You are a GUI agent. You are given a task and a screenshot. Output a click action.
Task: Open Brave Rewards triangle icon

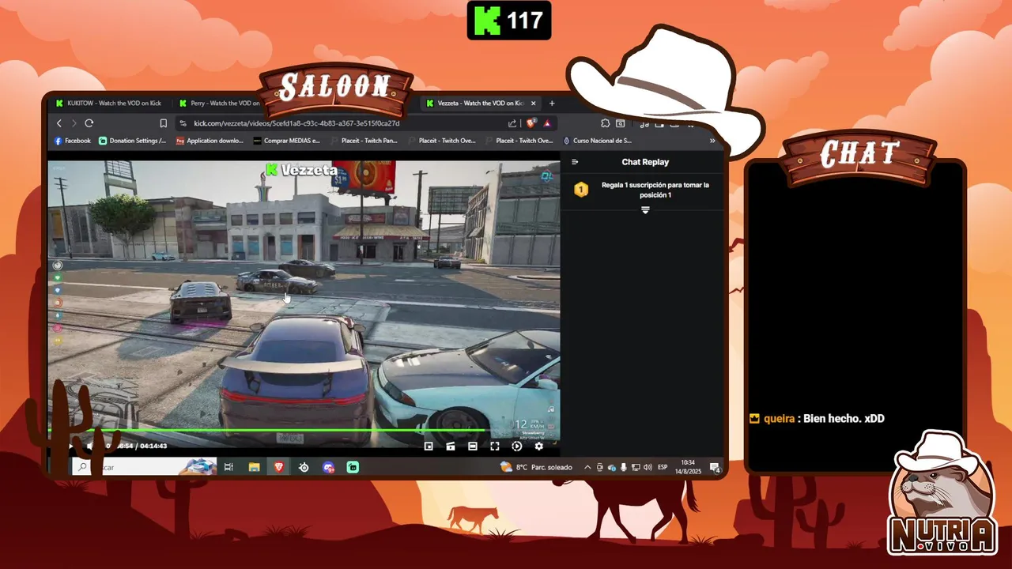point(547,123)
